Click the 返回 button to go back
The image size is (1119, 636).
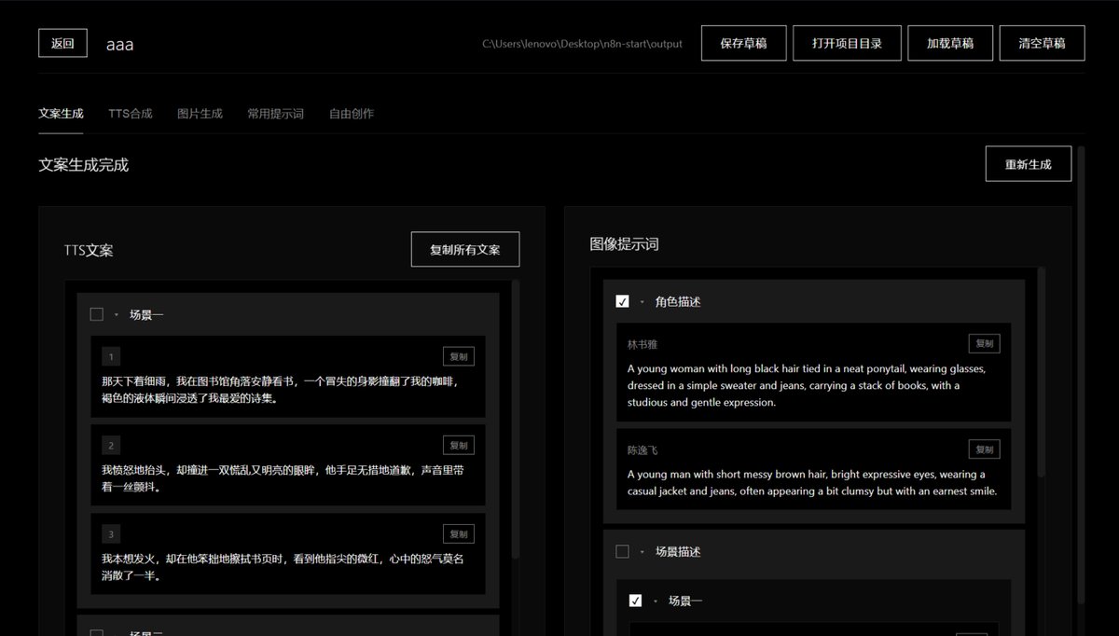click(x=62, y=42)
